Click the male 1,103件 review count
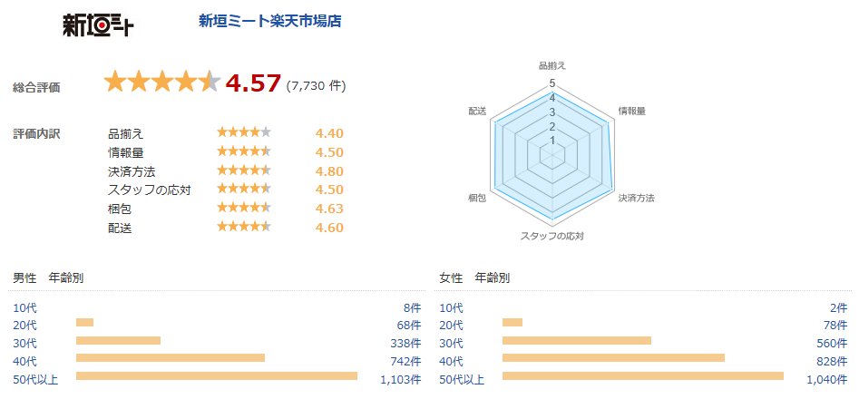 [400, 379]
